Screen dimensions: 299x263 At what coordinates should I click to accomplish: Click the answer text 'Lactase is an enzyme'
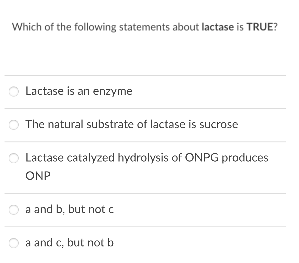79,91
